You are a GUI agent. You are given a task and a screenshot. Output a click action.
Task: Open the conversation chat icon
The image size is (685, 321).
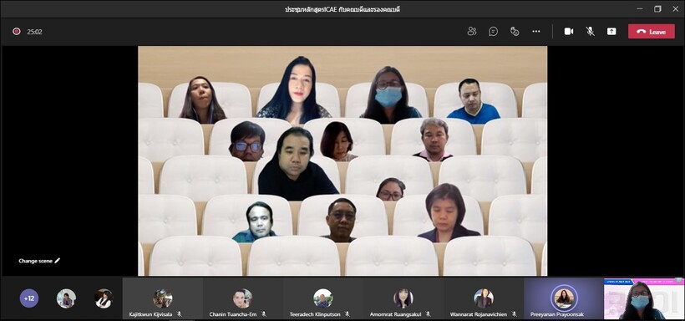tap(493, 32)
